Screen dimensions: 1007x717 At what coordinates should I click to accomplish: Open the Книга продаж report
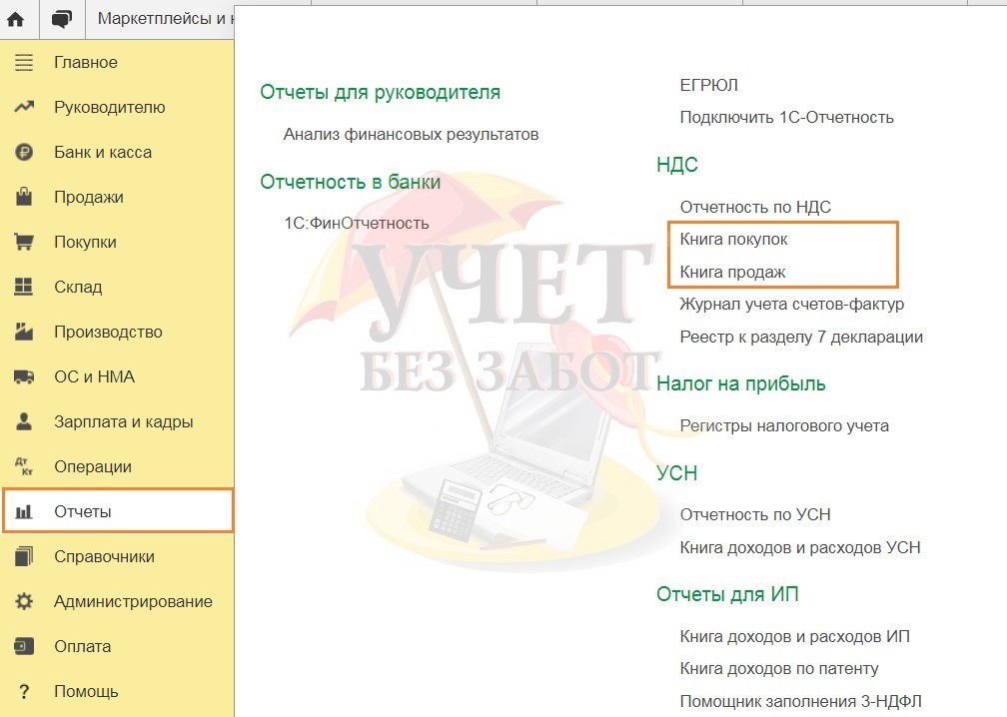[x=732, y=272]
